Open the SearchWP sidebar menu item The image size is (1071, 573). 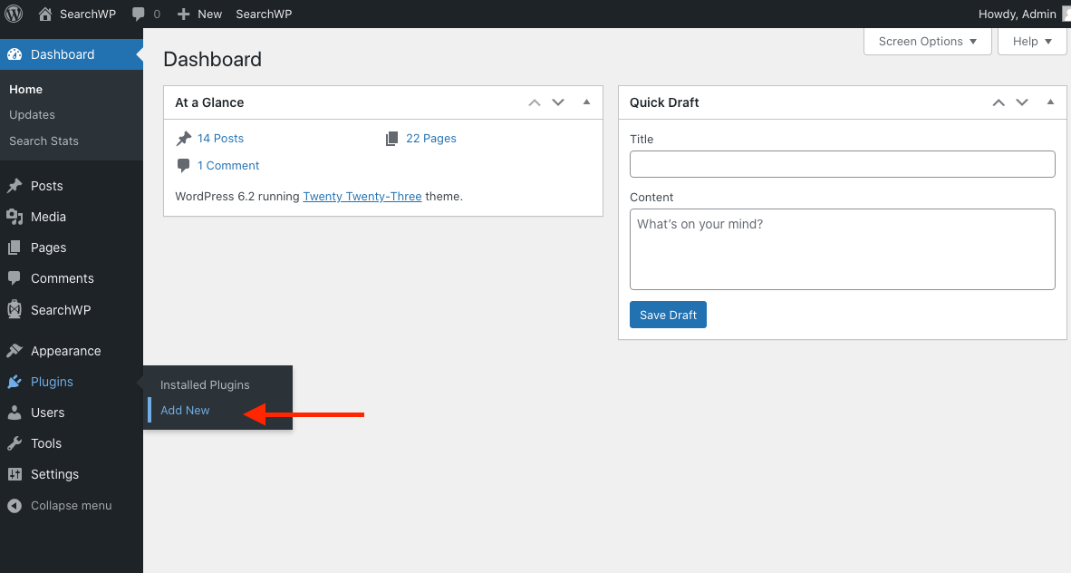coord(60,310)
